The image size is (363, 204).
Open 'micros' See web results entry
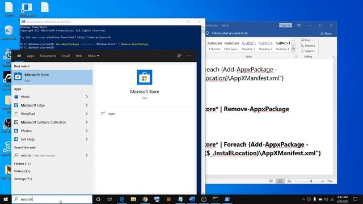[x=52, y=155]
